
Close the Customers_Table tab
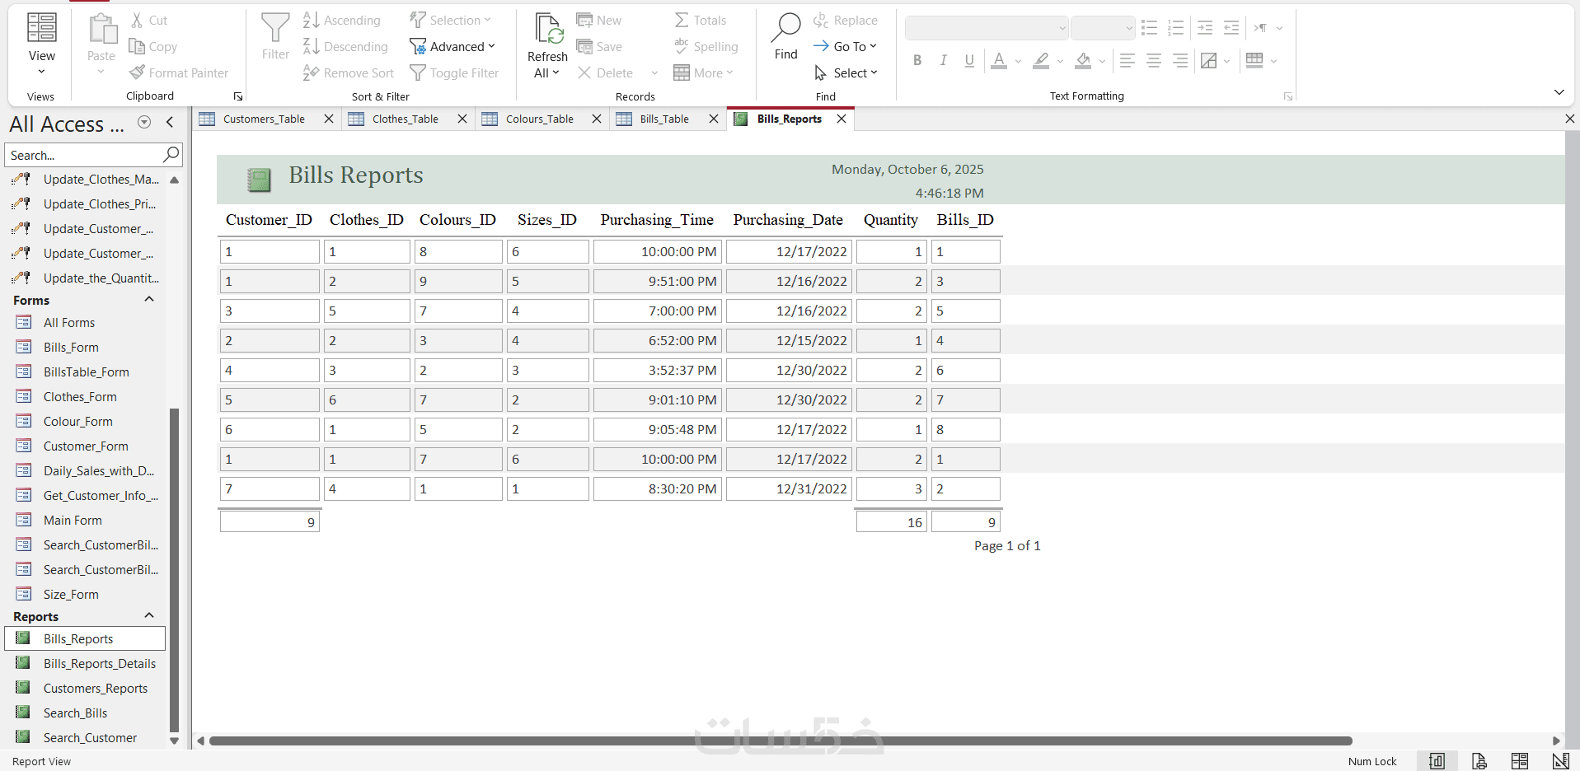pos(329,119)
